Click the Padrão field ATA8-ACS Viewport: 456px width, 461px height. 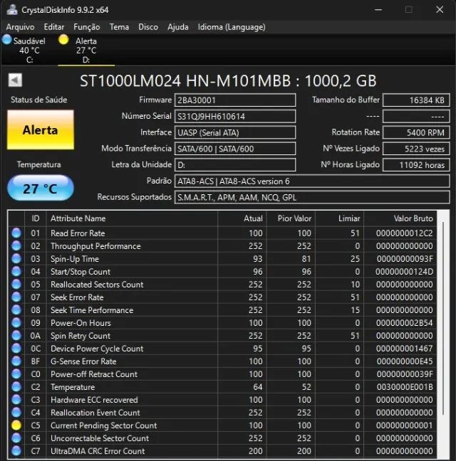click(312, 181)
